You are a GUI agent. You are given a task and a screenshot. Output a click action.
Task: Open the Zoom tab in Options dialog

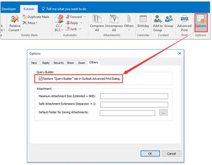pos(81,63)
